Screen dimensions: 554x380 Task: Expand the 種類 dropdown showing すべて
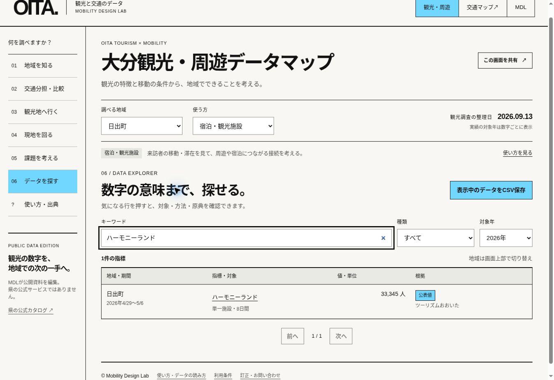pyautogui.click(x=436, y=238)
